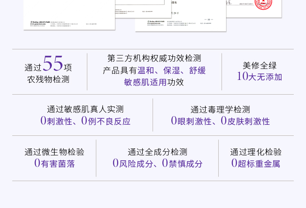Select the 敏感肌适用功效 line
This screenshot has height=208, width=306.
154,82
